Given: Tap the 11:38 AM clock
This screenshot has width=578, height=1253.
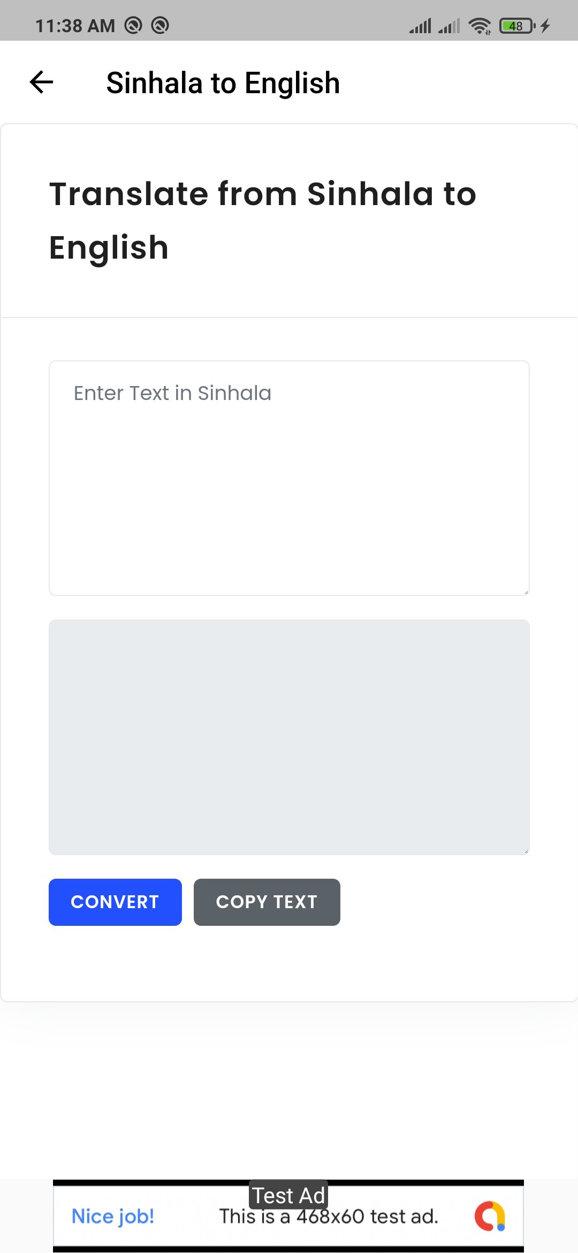Looking at the screenshot, I should tap(75, 26).
